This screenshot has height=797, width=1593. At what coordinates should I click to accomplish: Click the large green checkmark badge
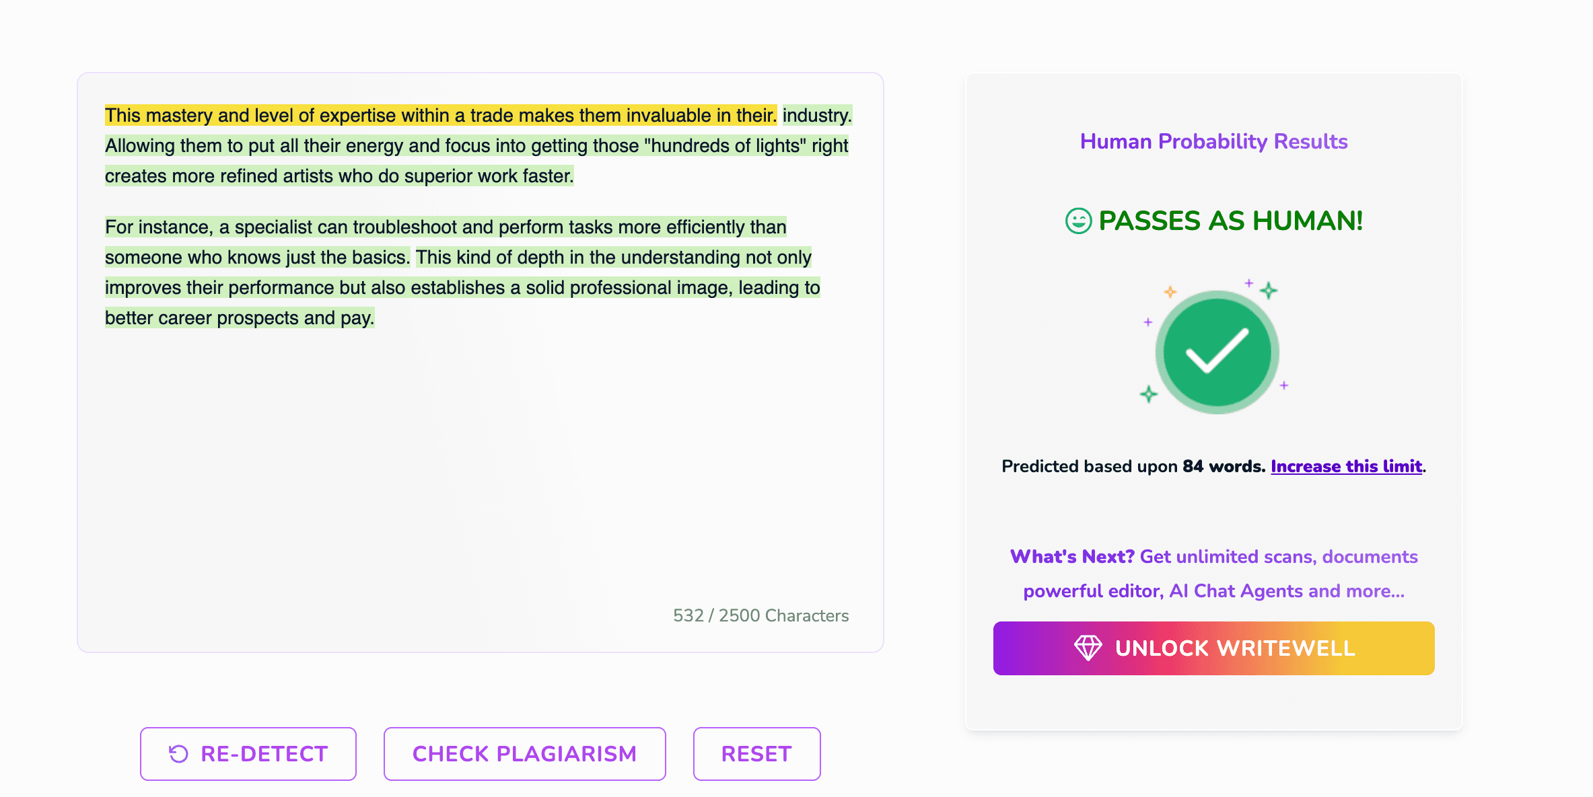[1217, 352]
